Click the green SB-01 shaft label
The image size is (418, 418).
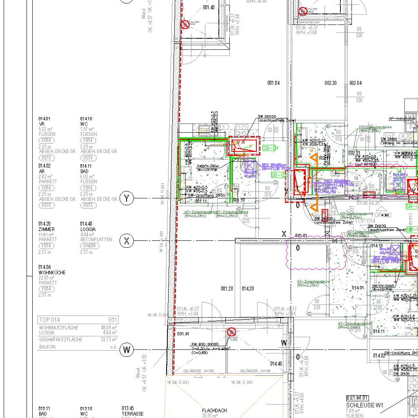[x=270, y=148]
